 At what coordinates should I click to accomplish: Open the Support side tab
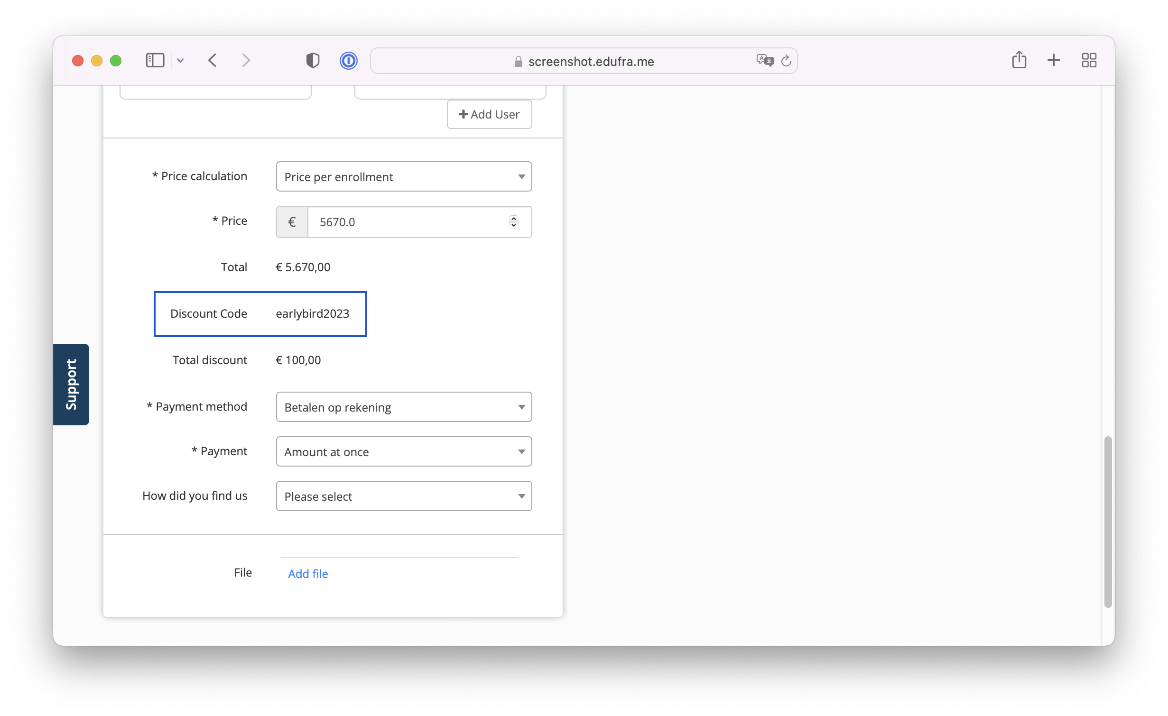point(71,385)
